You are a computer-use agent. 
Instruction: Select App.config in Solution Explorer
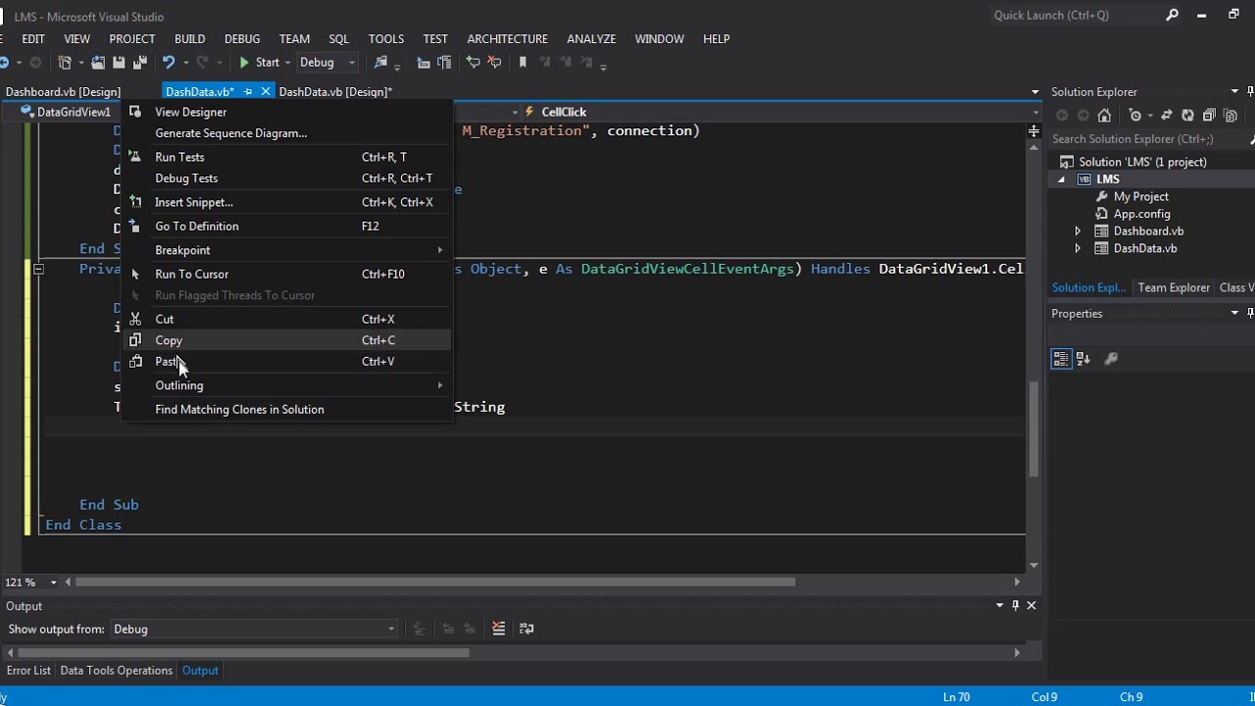pyautogui.click(x=1141, y=214)
